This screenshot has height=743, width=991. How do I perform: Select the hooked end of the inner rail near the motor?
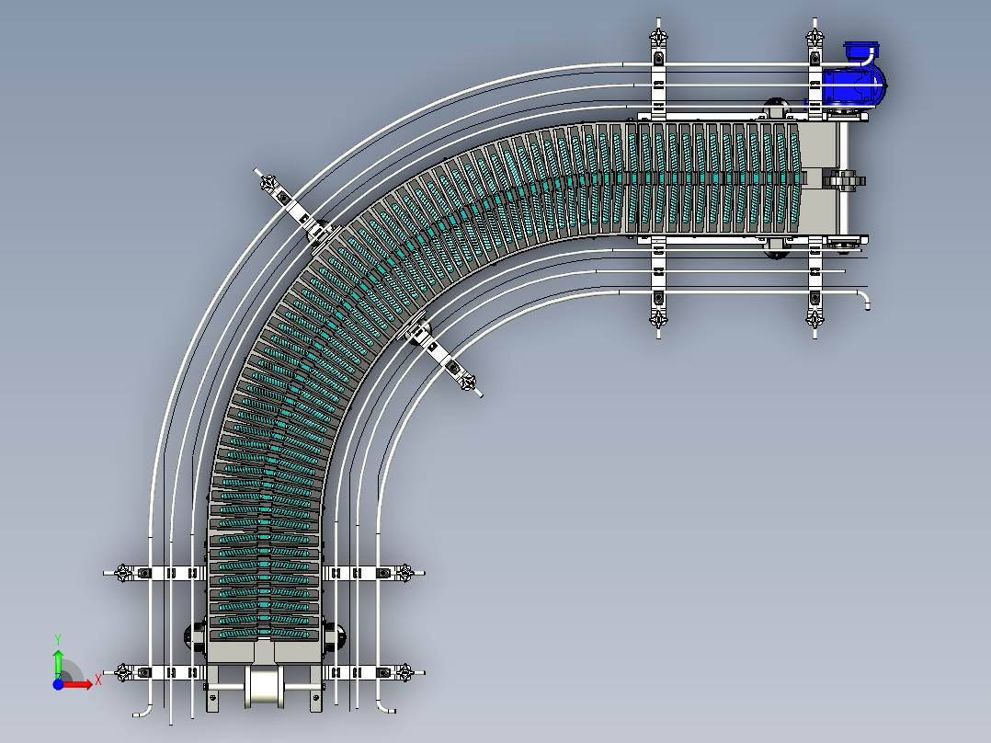[x=864, y=300]
